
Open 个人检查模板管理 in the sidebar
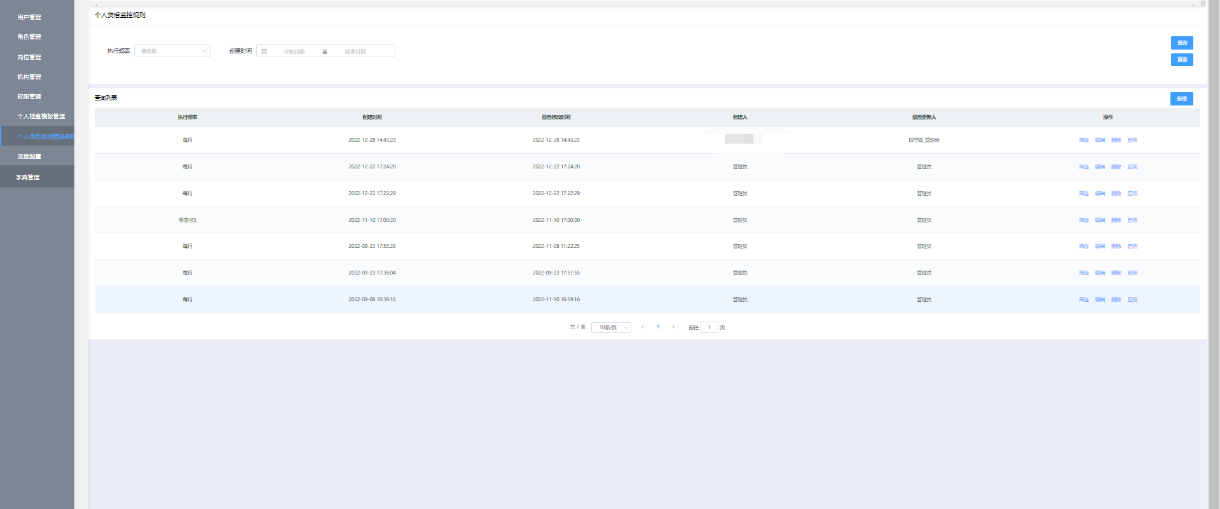coord(41,116)
